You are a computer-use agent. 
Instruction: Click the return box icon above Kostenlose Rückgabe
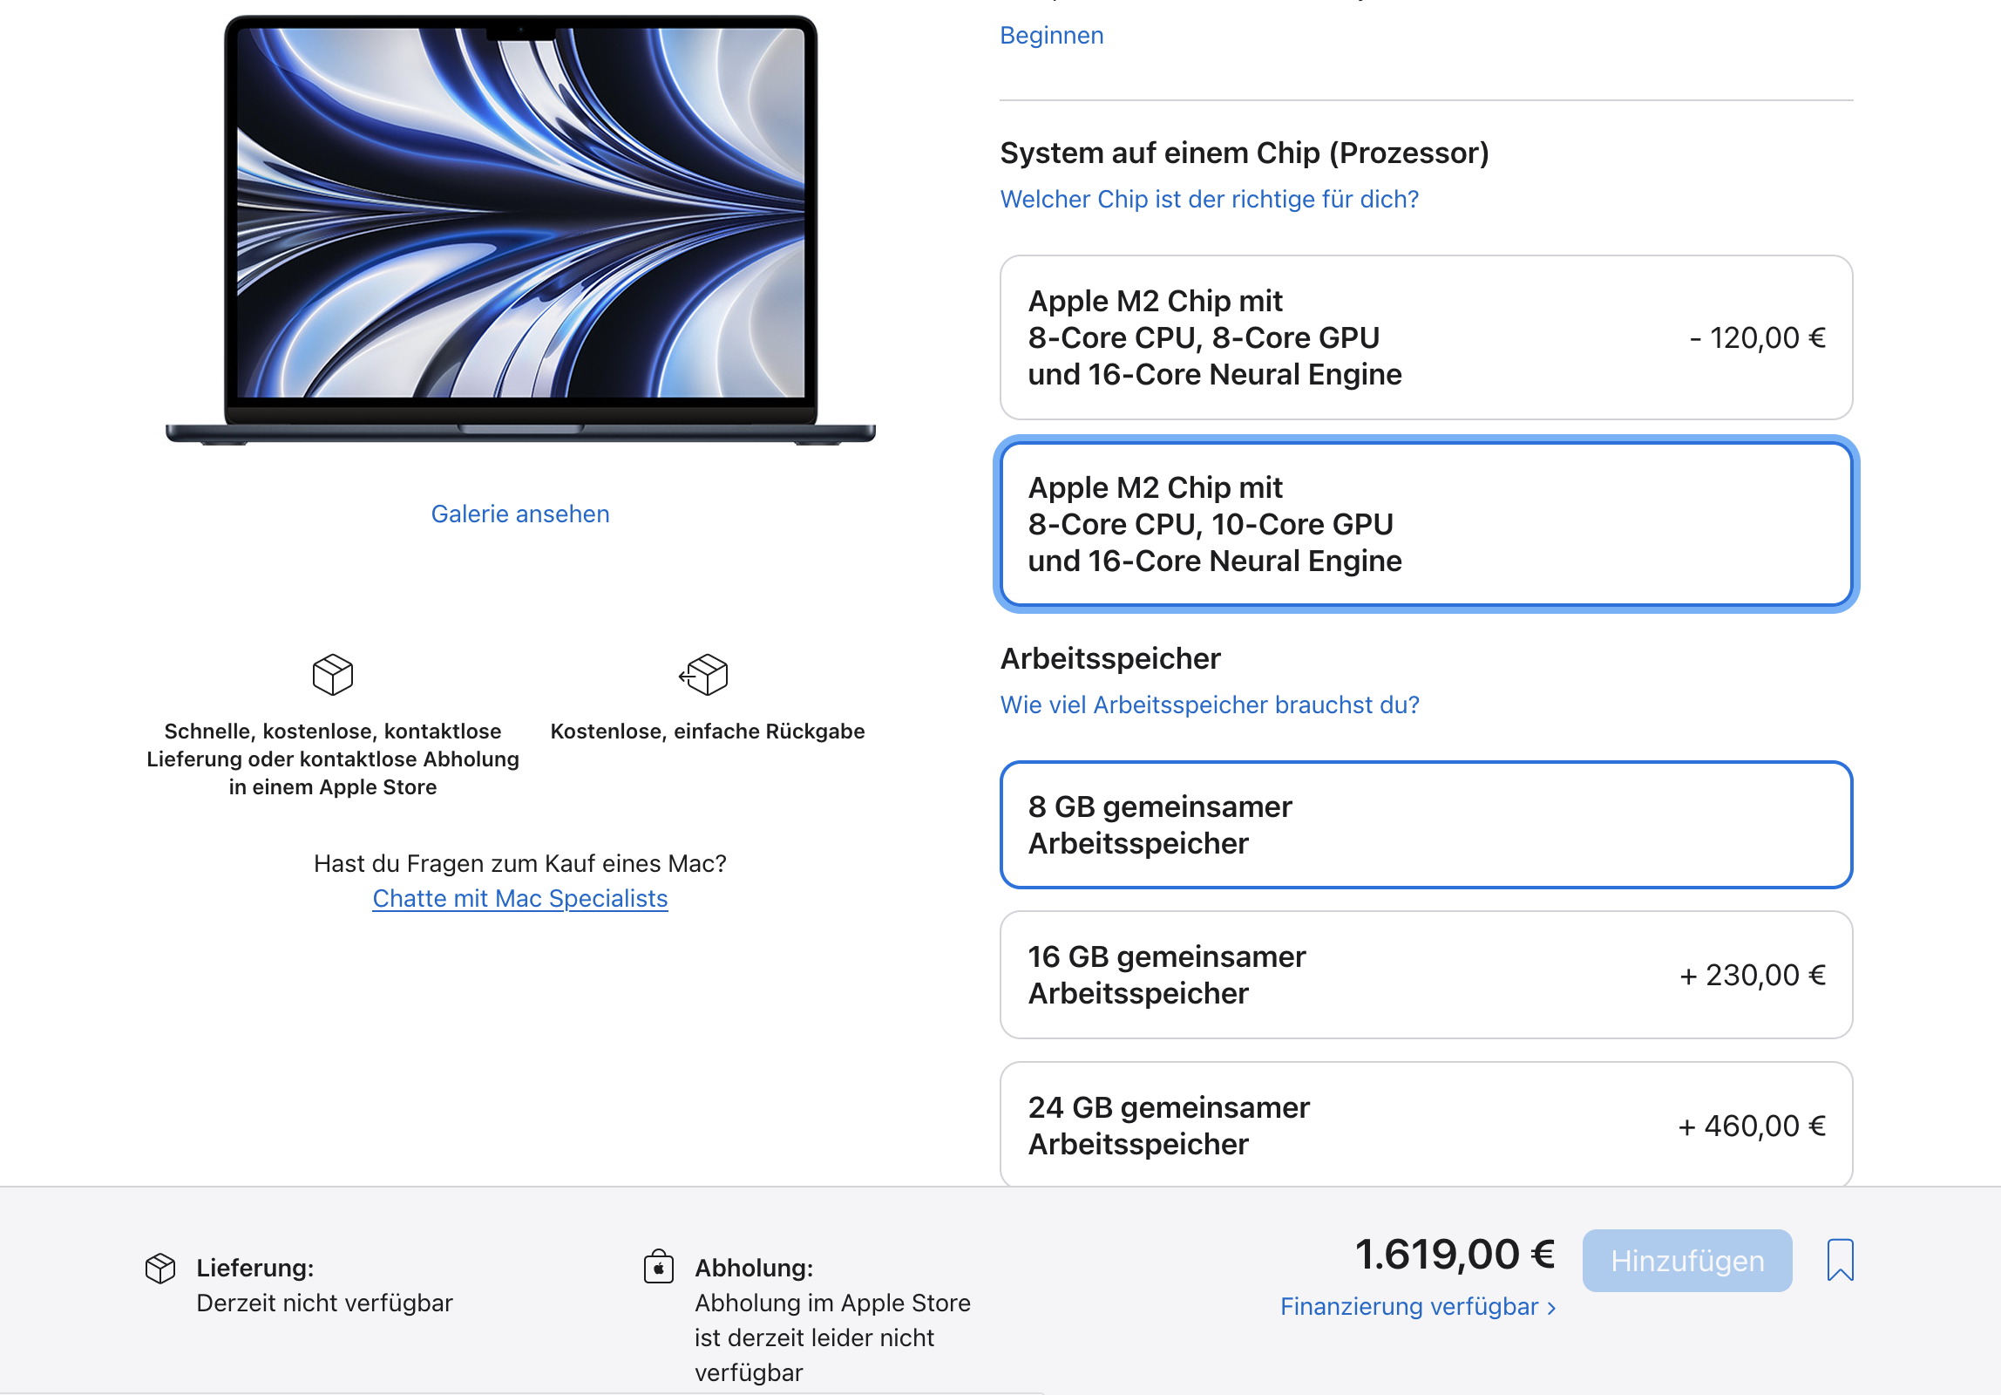coord(704,675)
